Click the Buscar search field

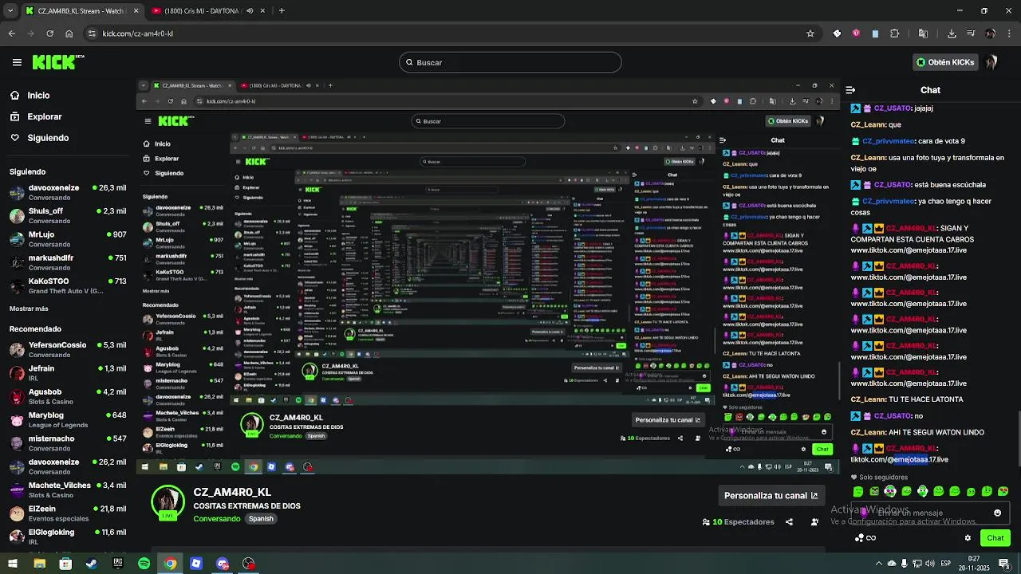tap(510, 62)
